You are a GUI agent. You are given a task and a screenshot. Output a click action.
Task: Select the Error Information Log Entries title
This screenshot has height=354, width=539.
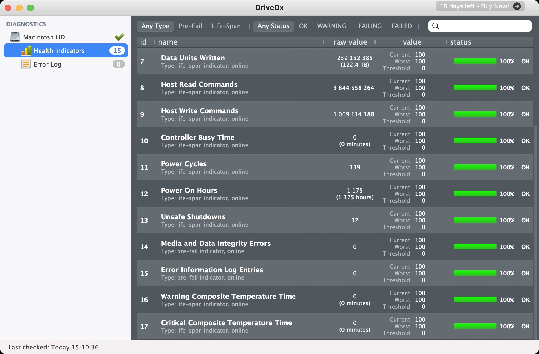[212, 270]
